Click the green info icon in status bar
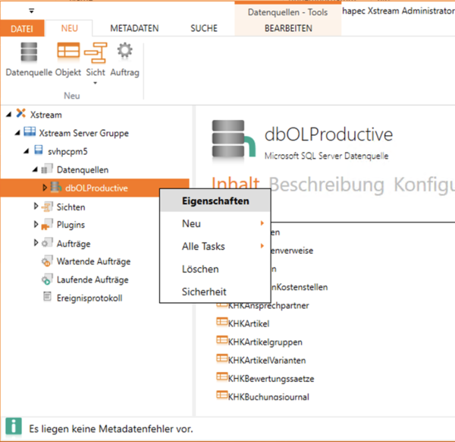 (14, 428)
